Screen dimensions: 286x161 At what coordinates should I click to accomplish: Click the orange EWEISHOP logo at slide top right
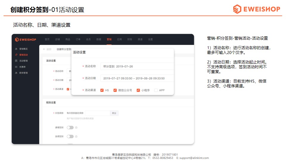(257, 9)
